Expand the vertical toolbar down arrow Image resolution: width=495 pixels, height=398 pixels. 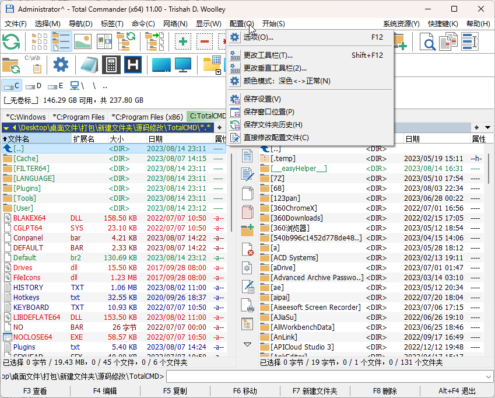click(x=247, y=344)
